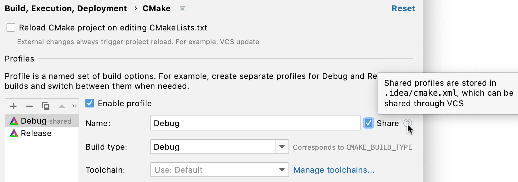Copy the Debug profile
The image size is (518, 182).
[46, 106]
